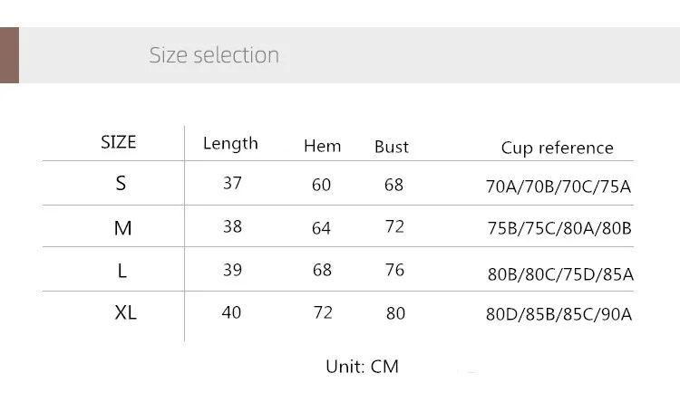The image size is (680, 402).
Task: Click cup reference 80B/80C/75D/85A
Action: click(x=560, y=274)
